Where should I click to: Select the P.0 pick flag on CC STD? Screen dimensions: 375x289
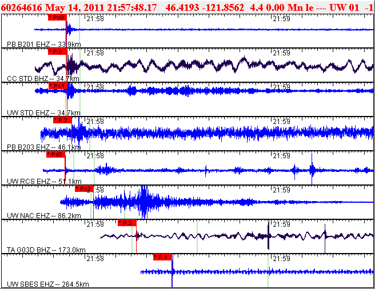click(x=57, y=51)
